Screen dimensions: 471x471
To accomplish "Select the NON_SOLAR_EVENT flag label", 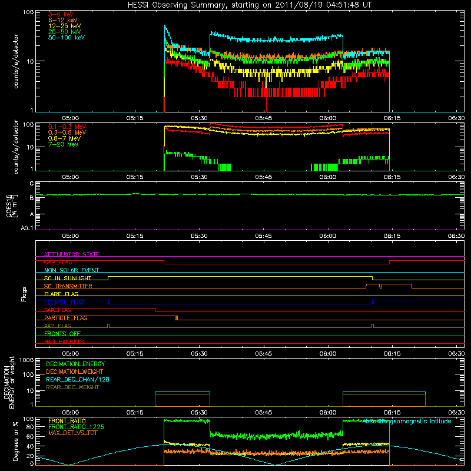I will tap(71, 270).
